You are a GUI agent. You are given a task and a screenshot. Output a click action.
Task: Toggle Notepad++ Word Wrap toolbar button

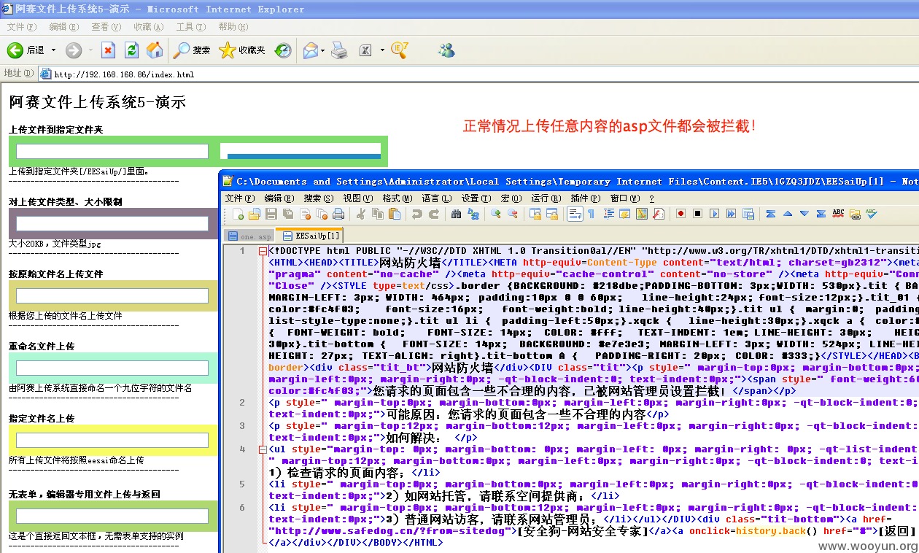point(575,214)
